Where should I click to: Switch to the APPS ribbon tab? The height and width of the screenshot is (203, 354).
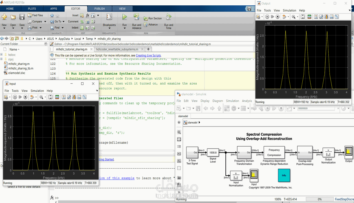(53, 9)
